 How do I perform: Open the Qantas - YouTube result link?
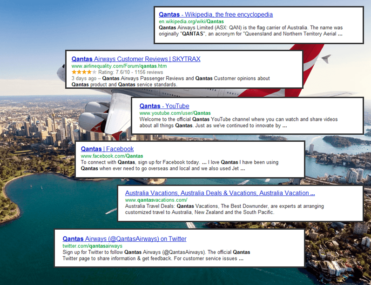click(x=164, y=106)
